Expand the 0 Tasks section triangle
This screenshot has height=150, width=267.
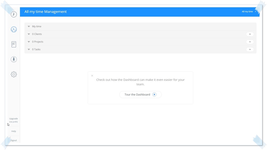29,49
